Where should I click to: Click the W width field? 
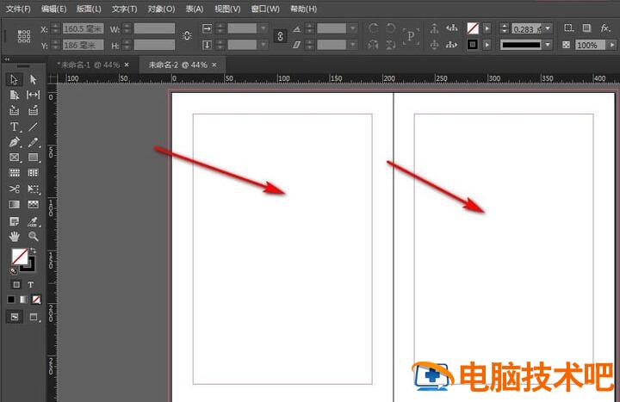[154, 28]
